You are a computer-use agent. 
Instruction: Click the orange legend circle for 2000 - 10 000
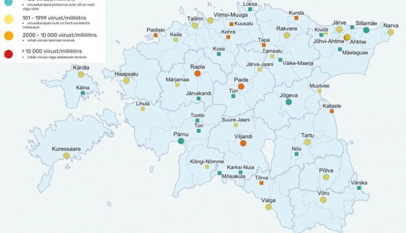click(x=9, y=35)
